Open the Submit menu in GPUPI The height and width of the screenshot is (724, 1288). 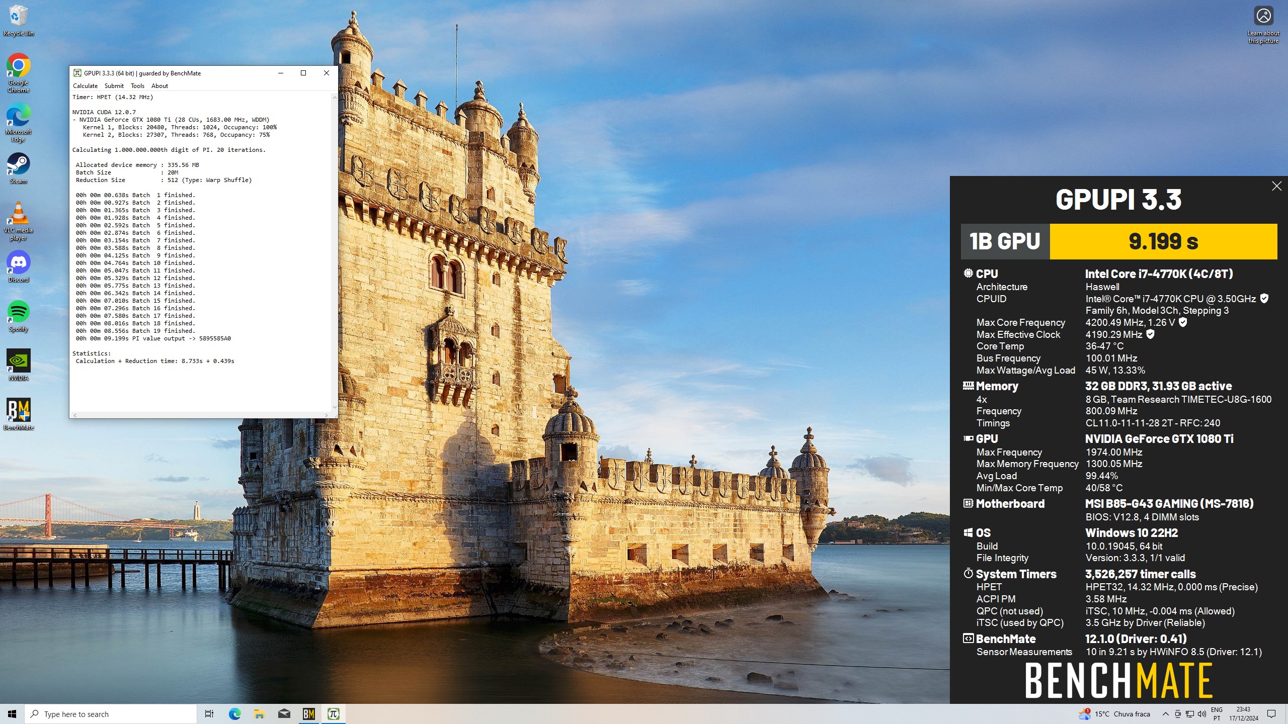tap(114, 86)
